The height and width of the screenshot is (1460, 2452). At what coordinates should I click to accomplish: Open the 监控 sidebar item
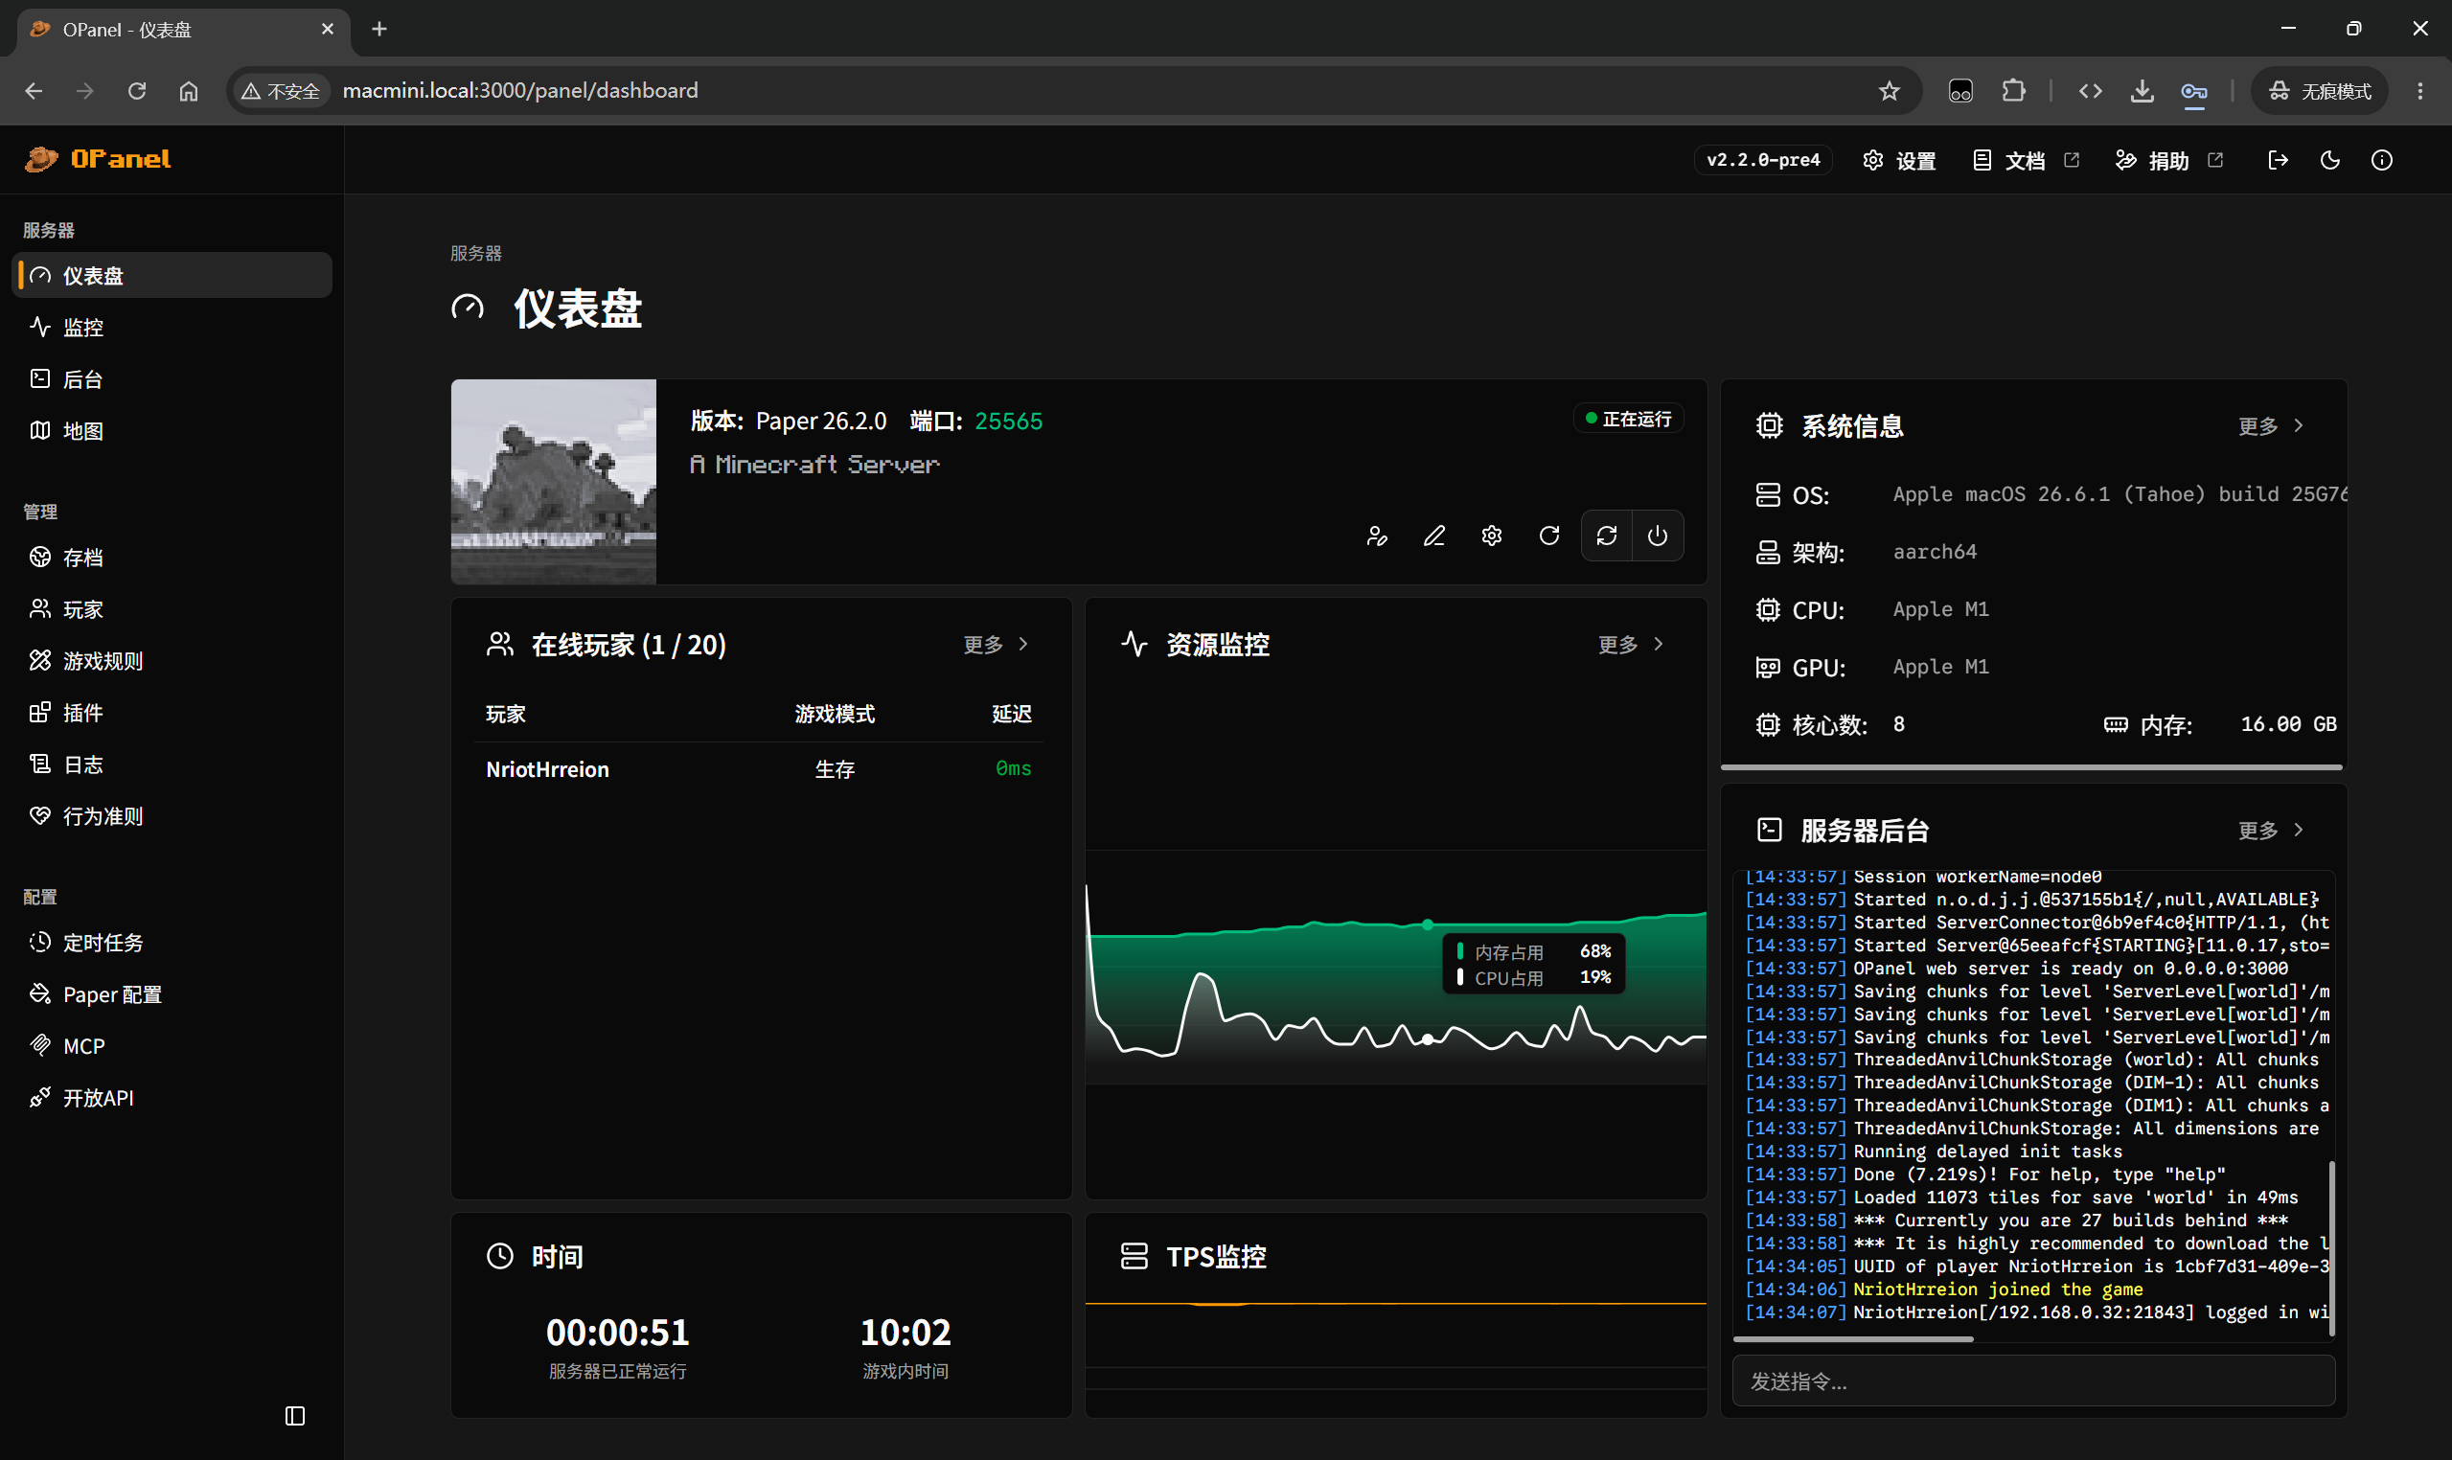(173, 328)
